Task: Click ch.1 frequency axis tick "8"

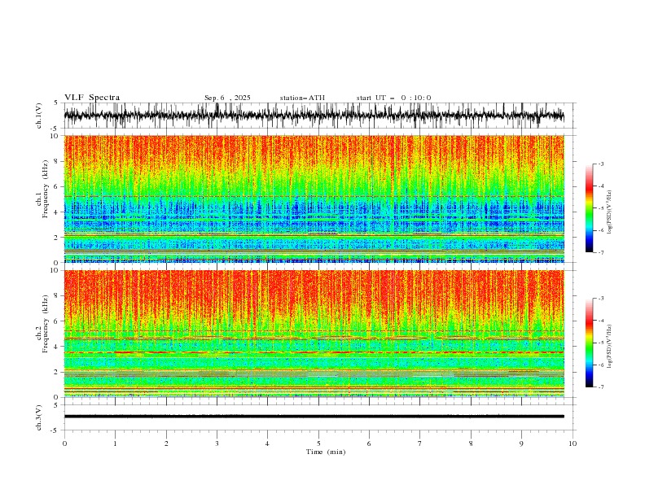Action: [x=56, y=161]
